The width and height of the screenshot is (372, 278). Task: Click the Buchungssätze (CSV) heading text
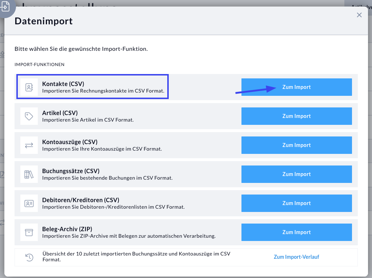pos(71,171)
